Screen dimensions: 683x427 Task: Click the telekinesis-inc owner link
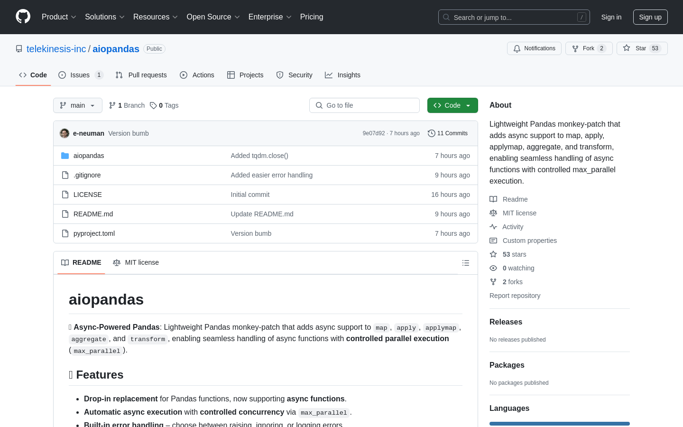click(56, 49)
